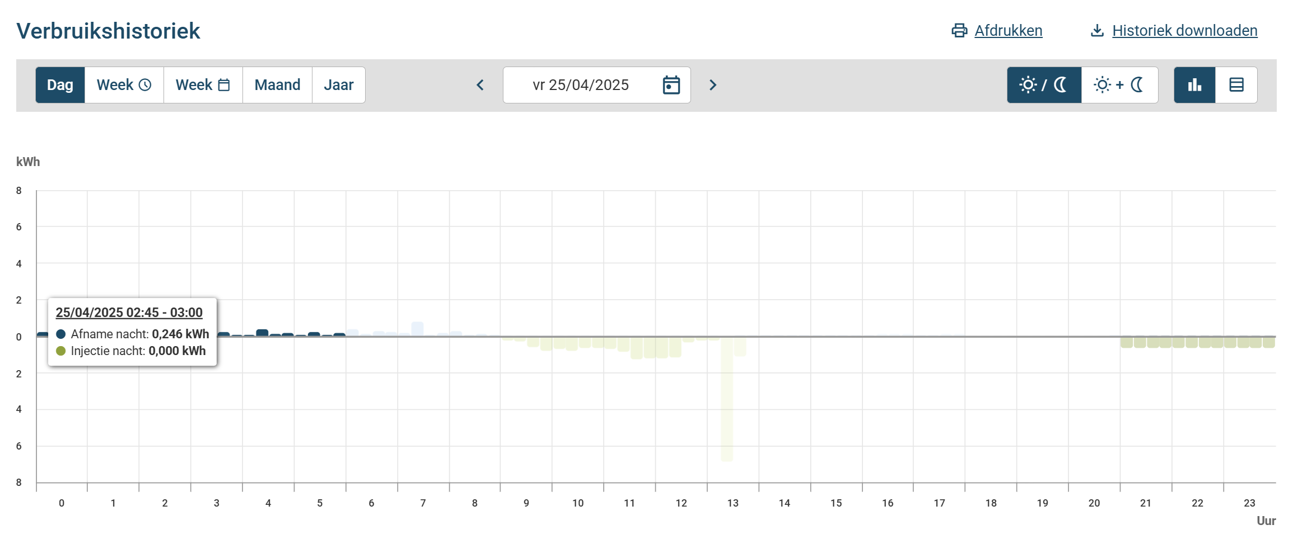Click Historiek downloaden link
This screenshot has height=539, width=1293.
click(x=1184, y=31)
